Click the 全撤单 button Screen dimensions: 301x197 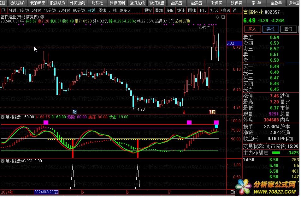tap(276, 3)
